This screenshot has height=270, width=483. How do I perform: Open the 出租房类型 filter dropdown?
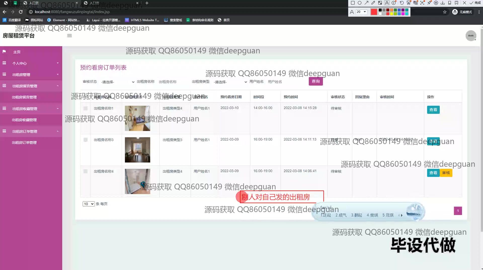(230, 82)
